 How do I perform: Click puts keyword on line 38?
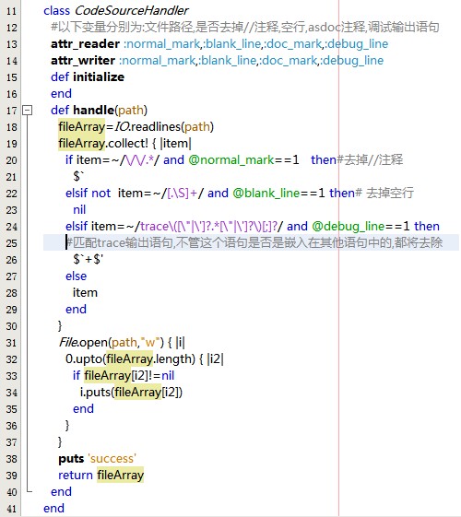pyautogui.click(x=71, y=459)
